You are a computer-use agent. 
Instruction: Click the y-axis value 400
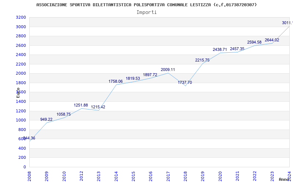[x=22, y=148]
